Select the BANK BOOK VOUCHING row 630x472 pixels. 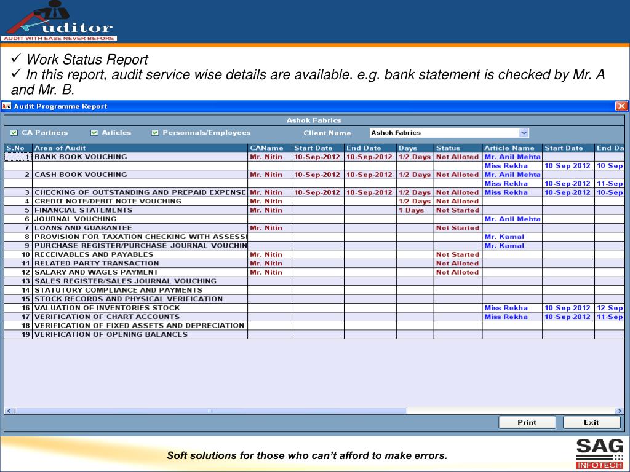[314, 157]
